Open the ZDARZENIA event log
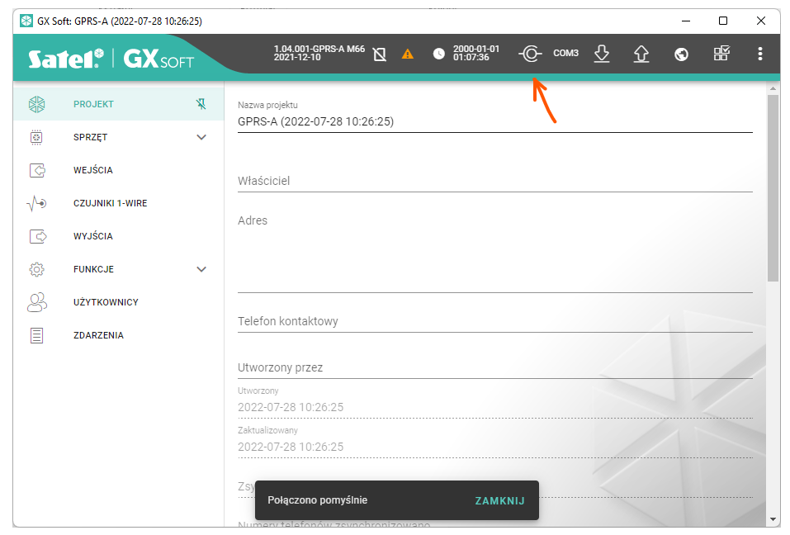The width and height of the screenshot is (790, 535). click(97, 335)
